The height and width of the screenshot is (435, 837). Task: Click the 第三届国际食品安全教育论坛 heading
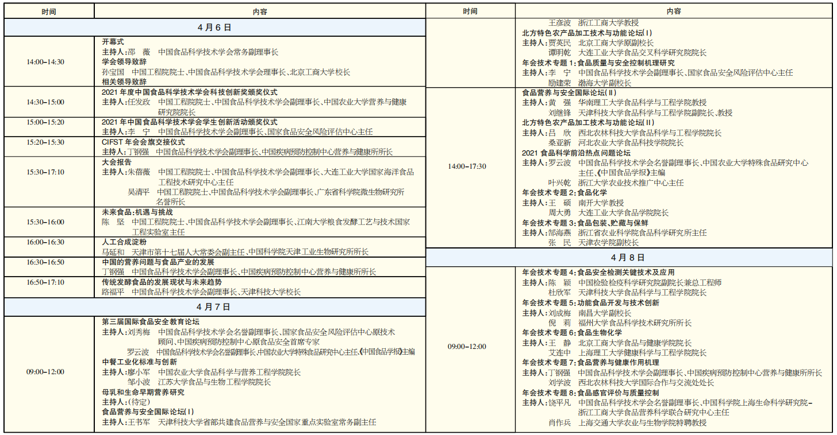(151, 322)
